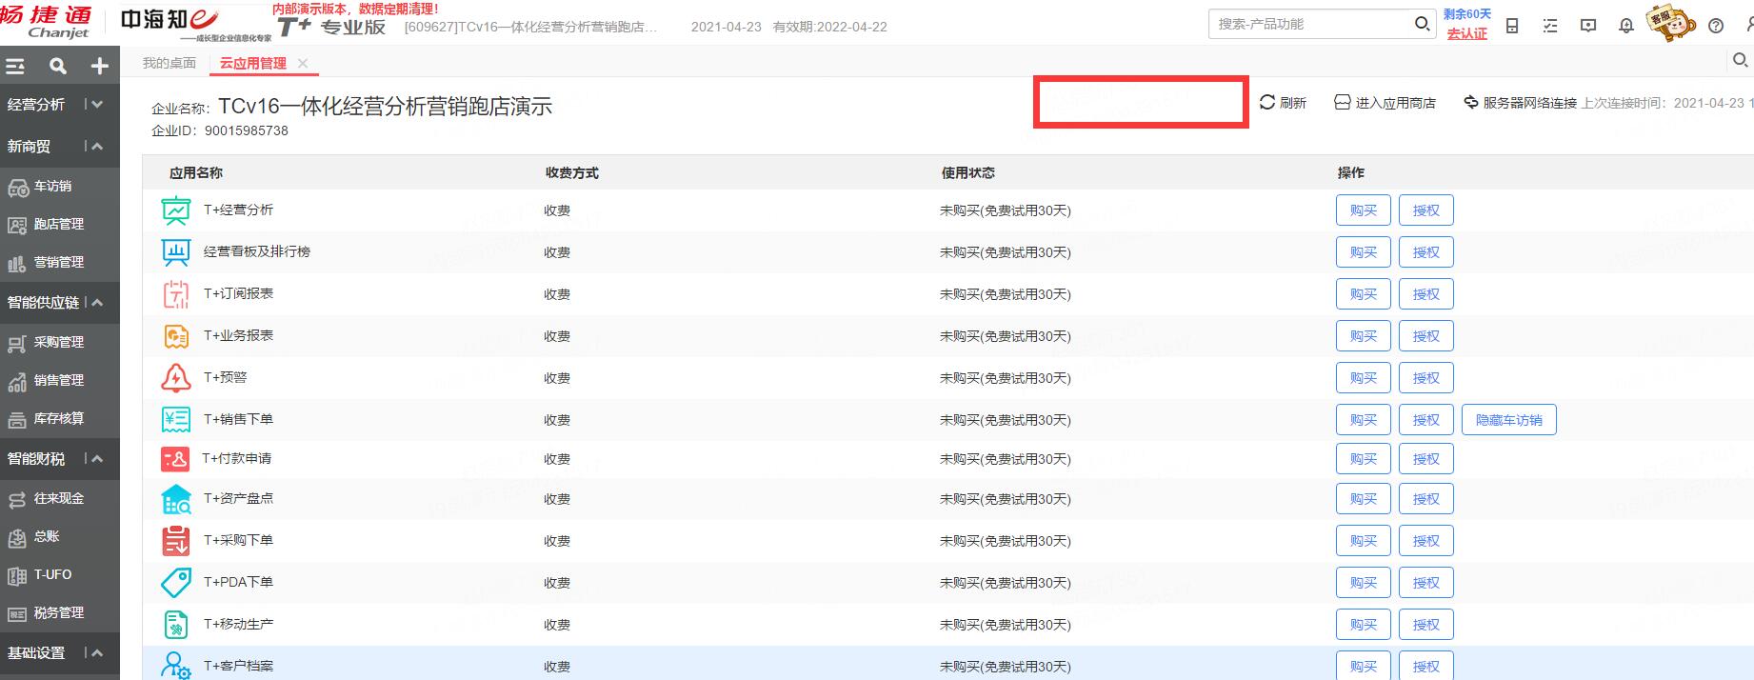Screen dimensions: 1754x680
Task: Open the help question mark icon
Action: 1716,26
